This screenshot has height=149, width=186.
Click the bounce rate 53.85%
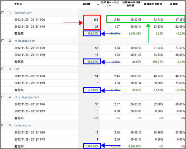[180, 133]
